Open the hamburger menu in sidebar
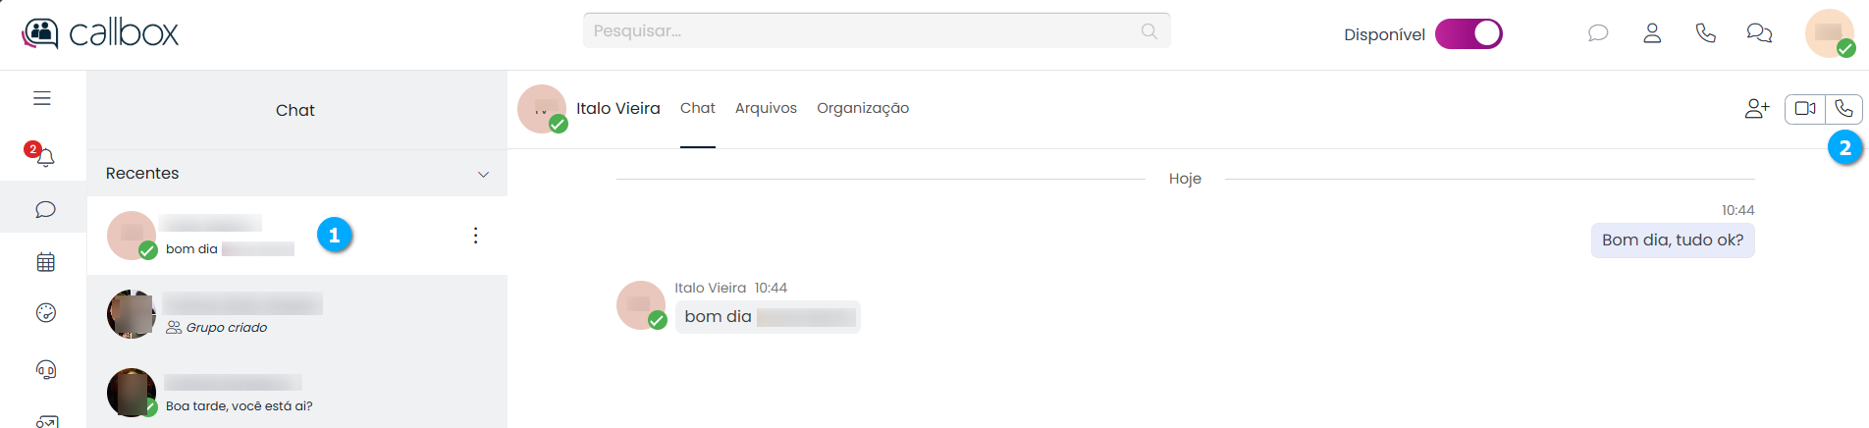This screenshot has height=428, width=1869. 42,98
